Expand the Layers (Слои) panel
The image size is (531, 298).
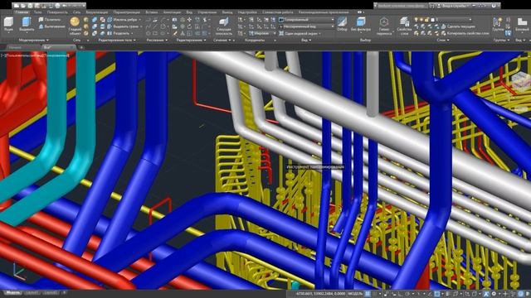tap(443, 40)
